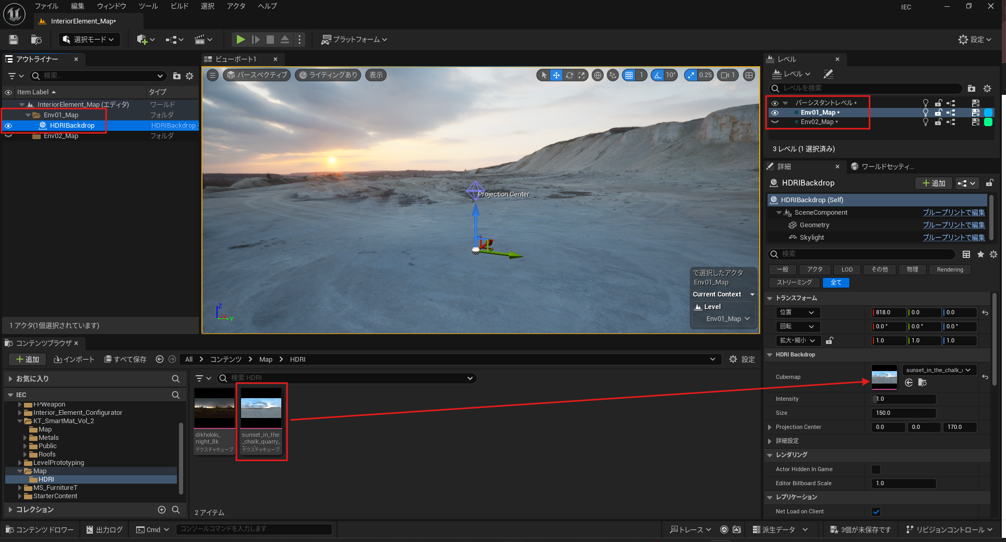The image size is (1006, 542).
Task: Open the ビルド menu
Action: 179,6
